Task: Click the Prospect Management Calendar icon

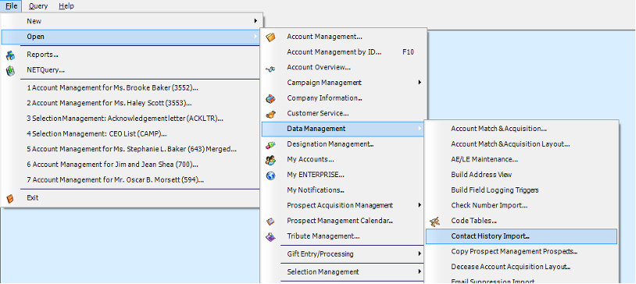Action: (270, 222)
